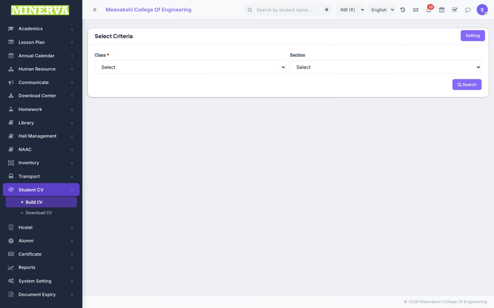Click the Select Criteria heading
The height and width of the screenshot is (308, 494).
click(114, 36)
